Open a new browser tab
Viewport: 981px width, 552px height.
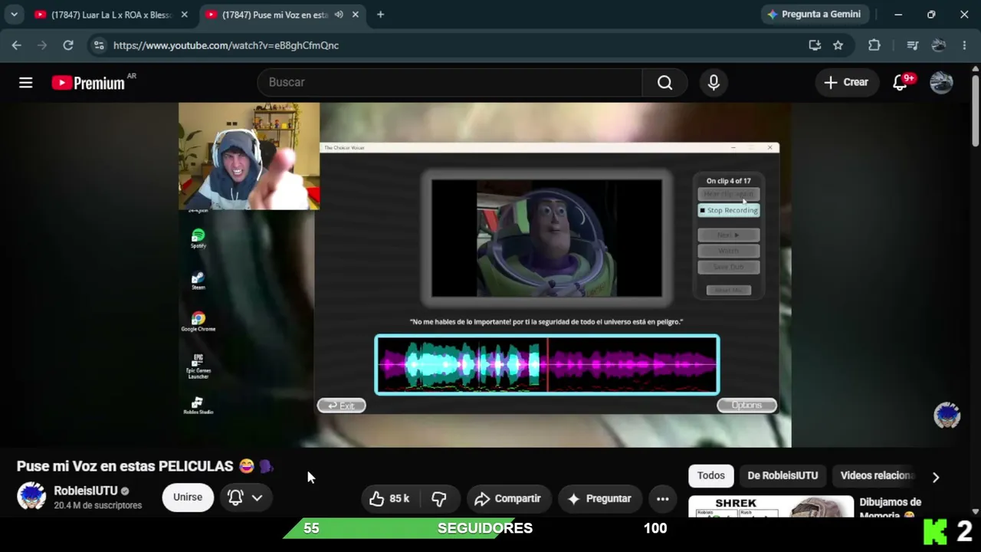(380, 15)
